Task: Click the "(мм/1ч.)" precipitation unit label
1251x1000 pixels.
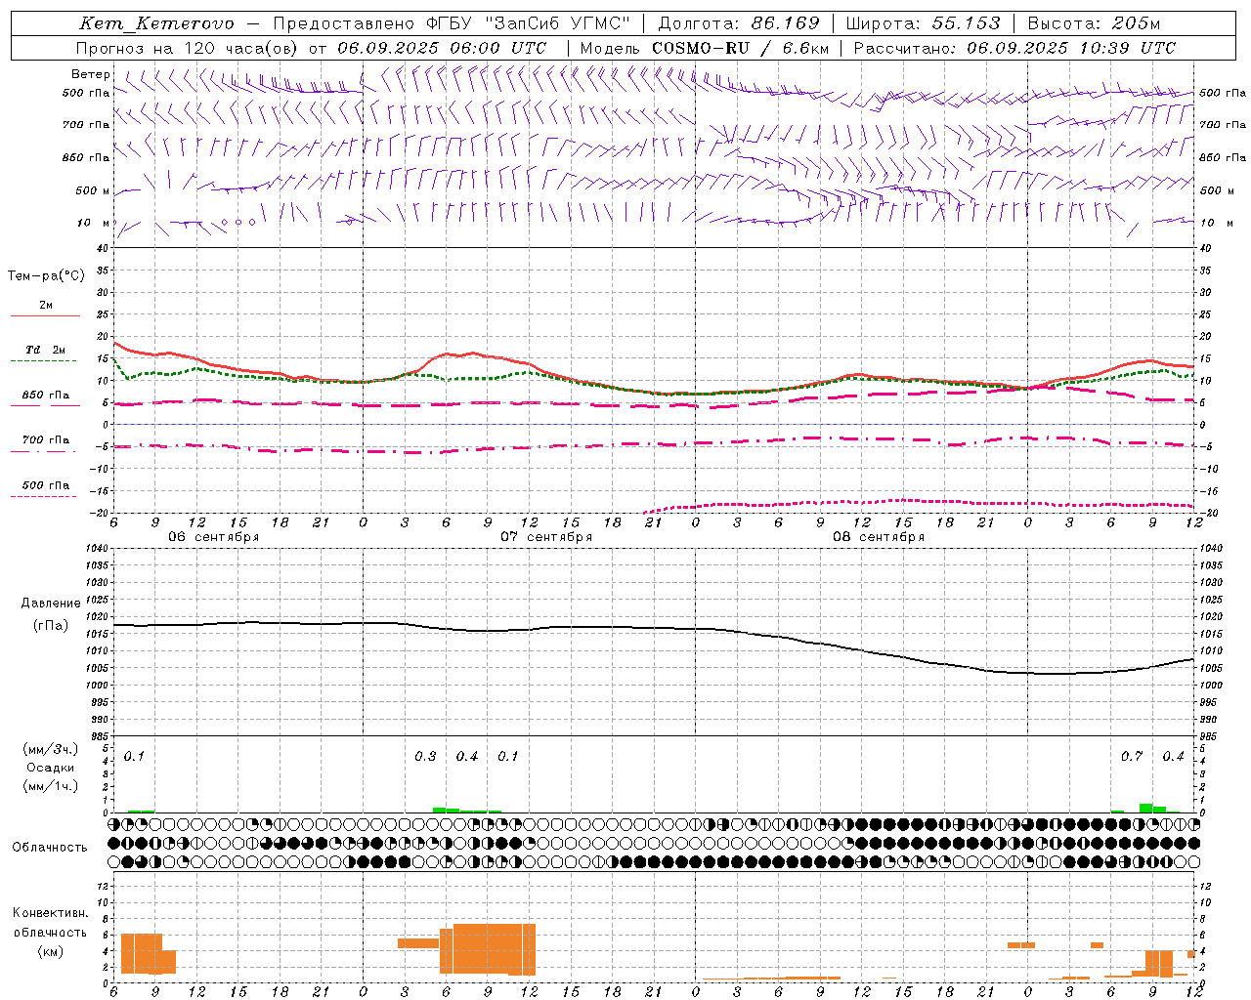Action: (x=51, y=786)
